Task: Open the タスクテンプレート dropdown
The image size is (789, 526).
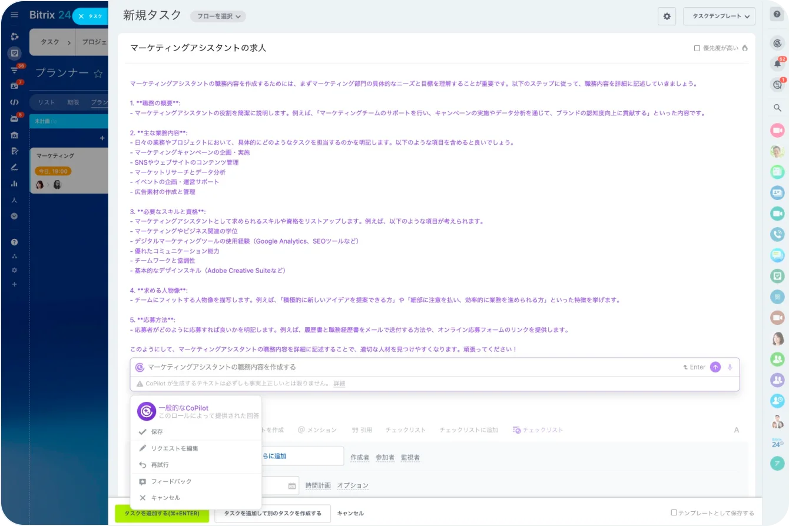Action: (x=719, y=16)
